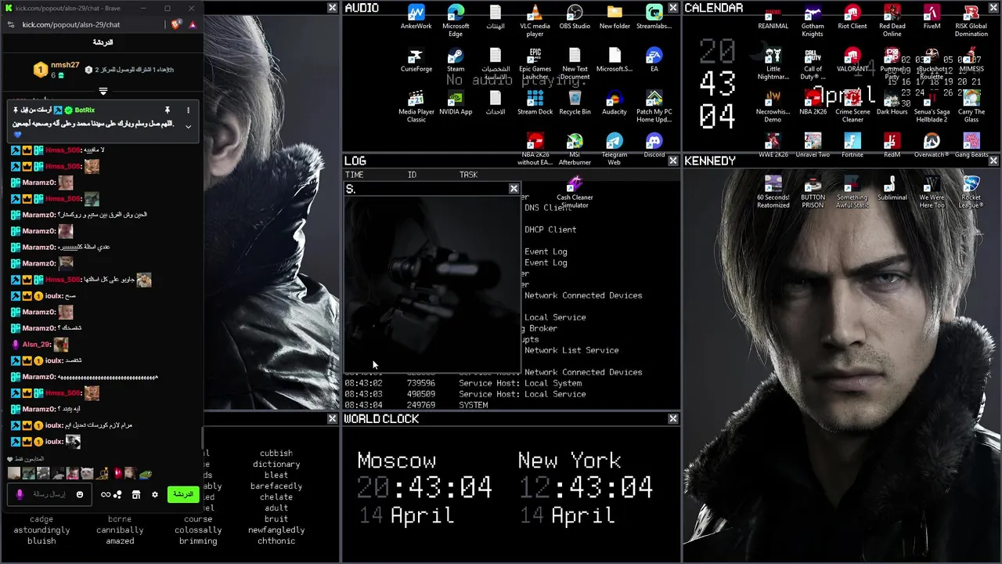Screen dimensions: 1002x564
Task: Open New Text Document file
Action: point(575,63)
